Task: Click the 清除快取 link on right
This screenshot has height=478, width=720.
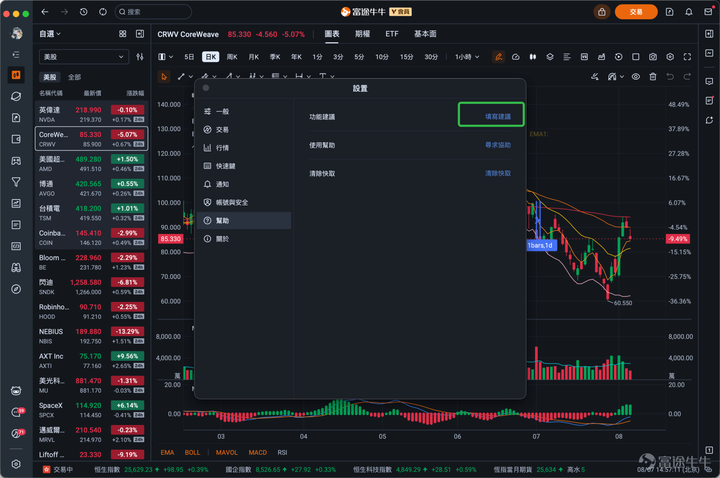Action: pos(498,173)
